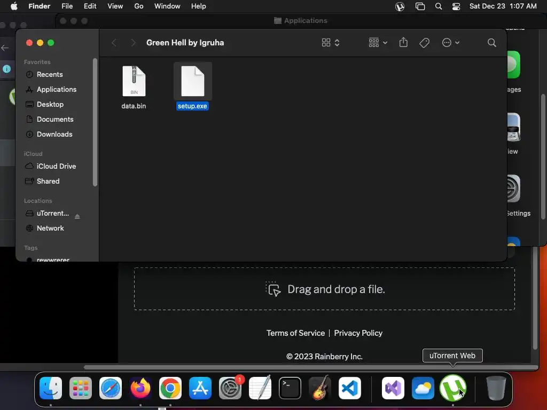This screenshot has width=547, height=410.
Task: Eject the uTorrent volume in sidebar
Action: click(x=77, y=217)
